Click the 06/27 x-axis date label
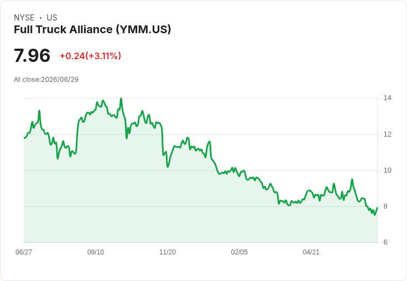407x281 pixels. [x=24, y=252]
